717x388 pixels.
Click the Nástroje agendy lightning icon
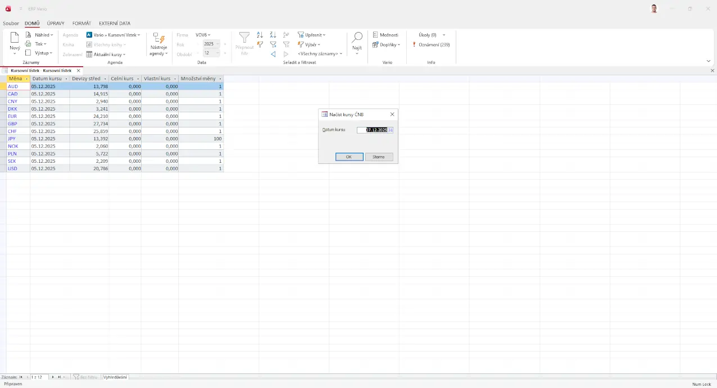(158, 39)
